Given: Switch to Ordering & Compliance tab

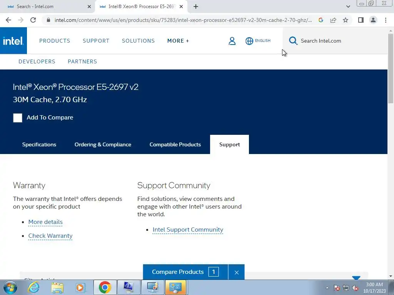Looking at the screenshot, I should (103, 144).
